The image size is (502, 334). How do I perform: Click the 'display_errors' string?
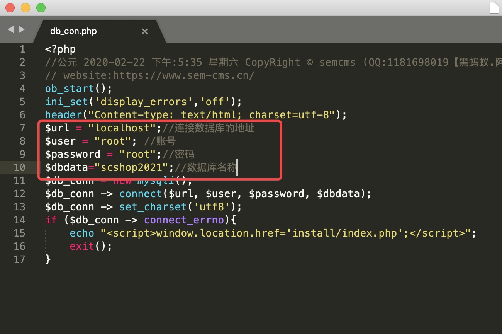click(144, 102)
